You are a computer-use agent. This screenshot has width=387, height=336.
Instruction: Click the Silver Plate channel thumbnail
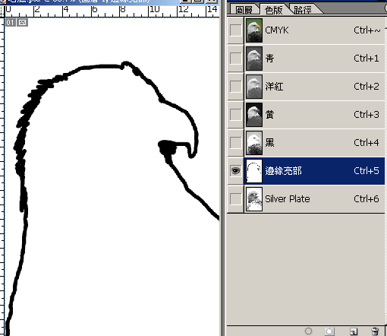254,199
